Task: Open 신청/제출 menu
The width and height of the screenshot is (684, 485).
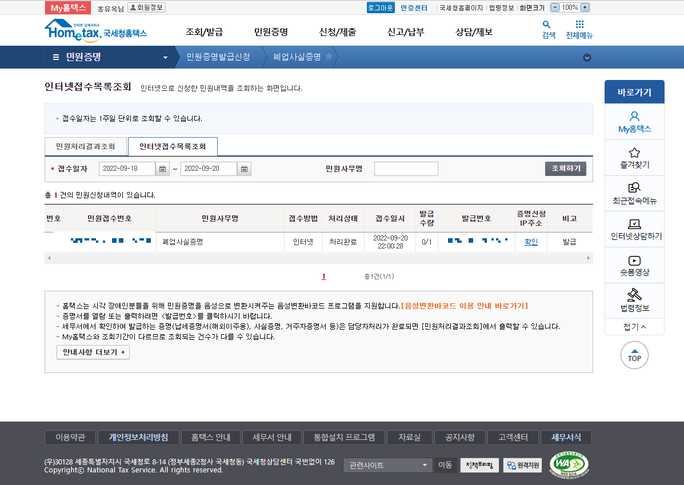Action: [x=338, y=32]
